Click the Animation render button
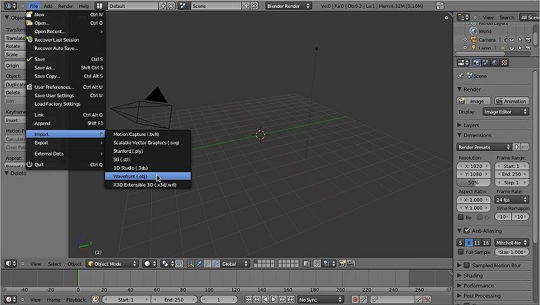Viewport: 540px width, 305px height. tap(511, 101)
